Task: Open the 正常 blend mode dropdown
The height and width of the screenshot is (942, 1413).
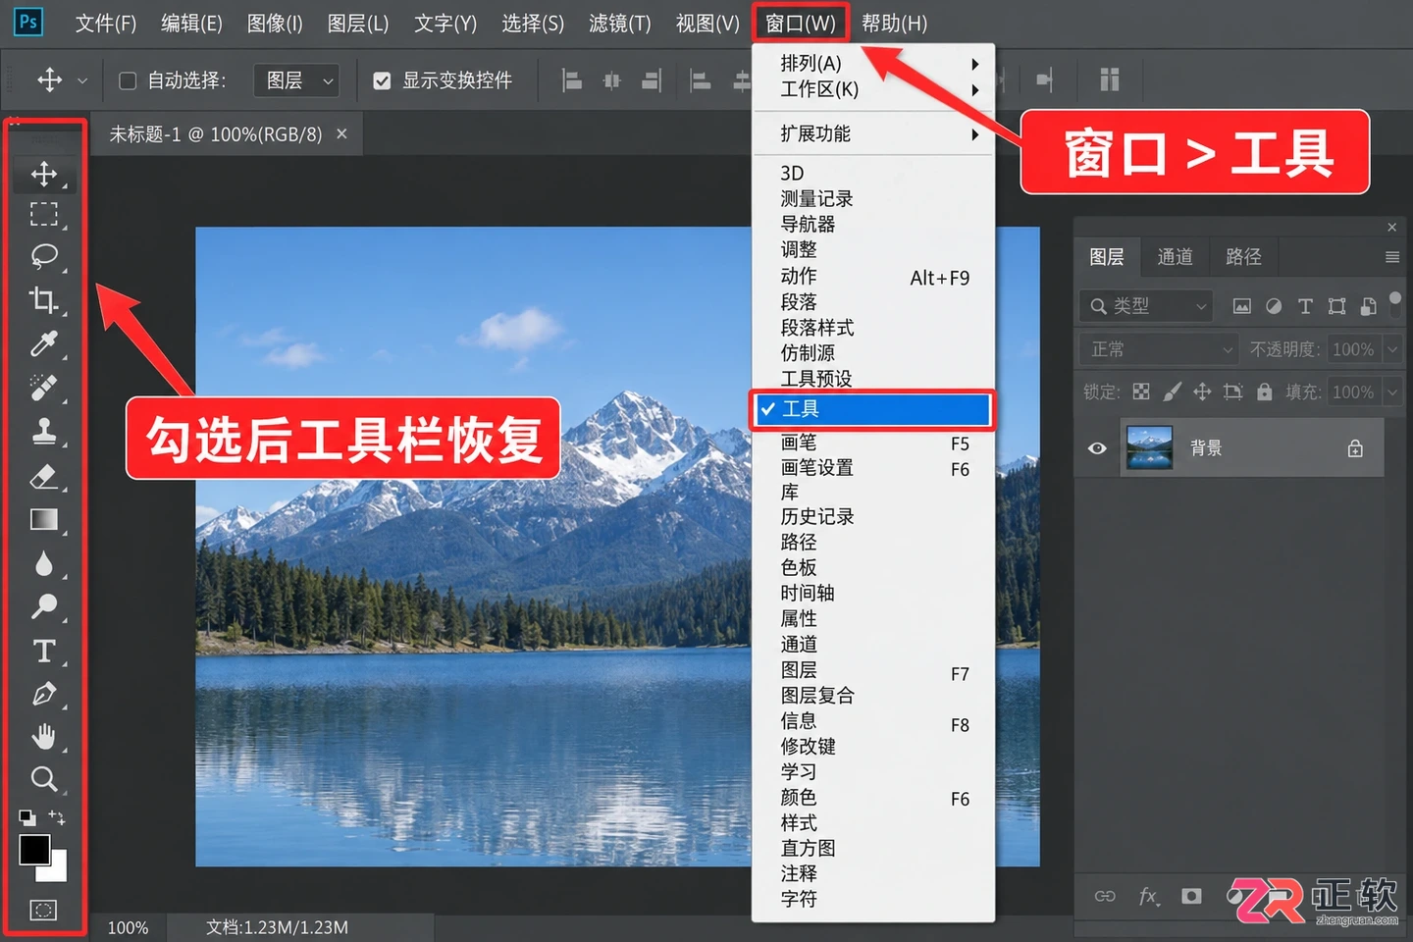Action: 1159,349
